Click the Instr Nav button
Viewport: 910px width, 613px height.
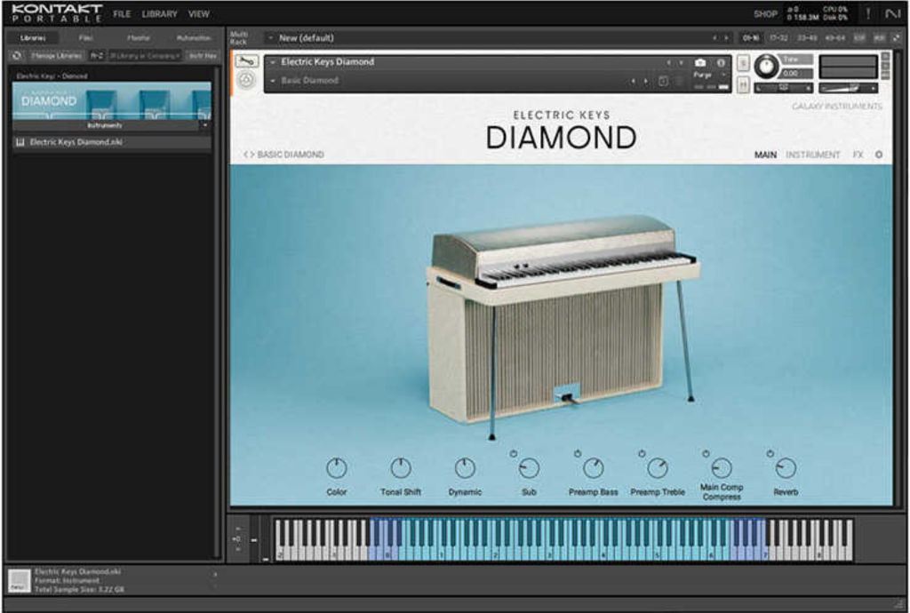pyautogui.click(x=203, y=56)
